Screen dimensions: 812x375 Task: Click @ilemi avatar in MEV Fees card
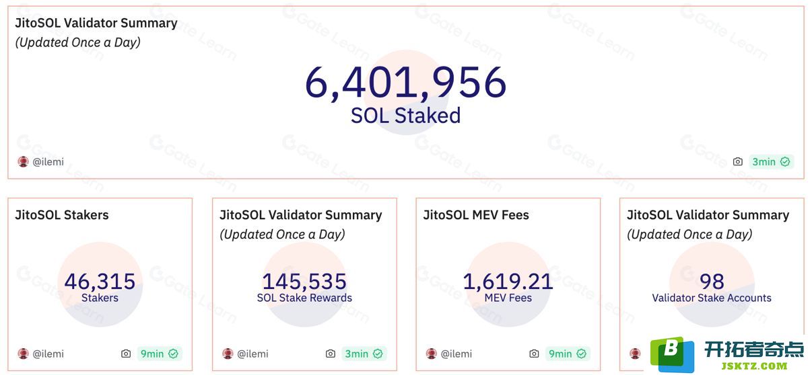[432, 353]
